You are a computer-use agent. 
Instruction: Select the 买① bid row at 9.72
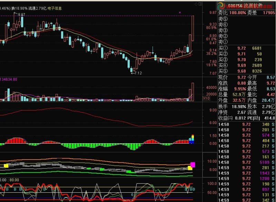[246, 48]
